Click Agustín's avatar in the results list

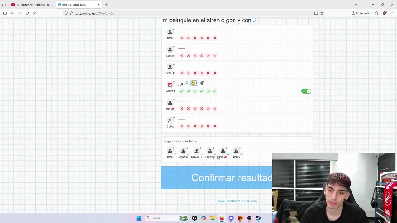click(x=170, y=50)
